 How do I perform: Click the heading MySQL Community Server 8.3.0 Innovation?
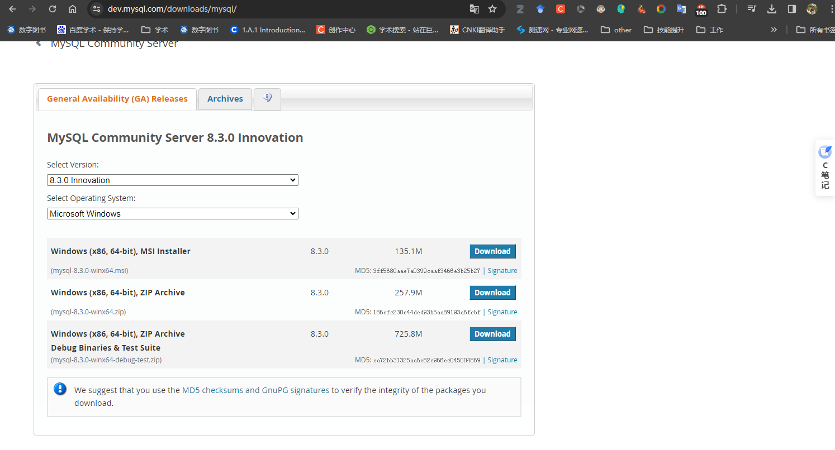[x=175, y=137]
